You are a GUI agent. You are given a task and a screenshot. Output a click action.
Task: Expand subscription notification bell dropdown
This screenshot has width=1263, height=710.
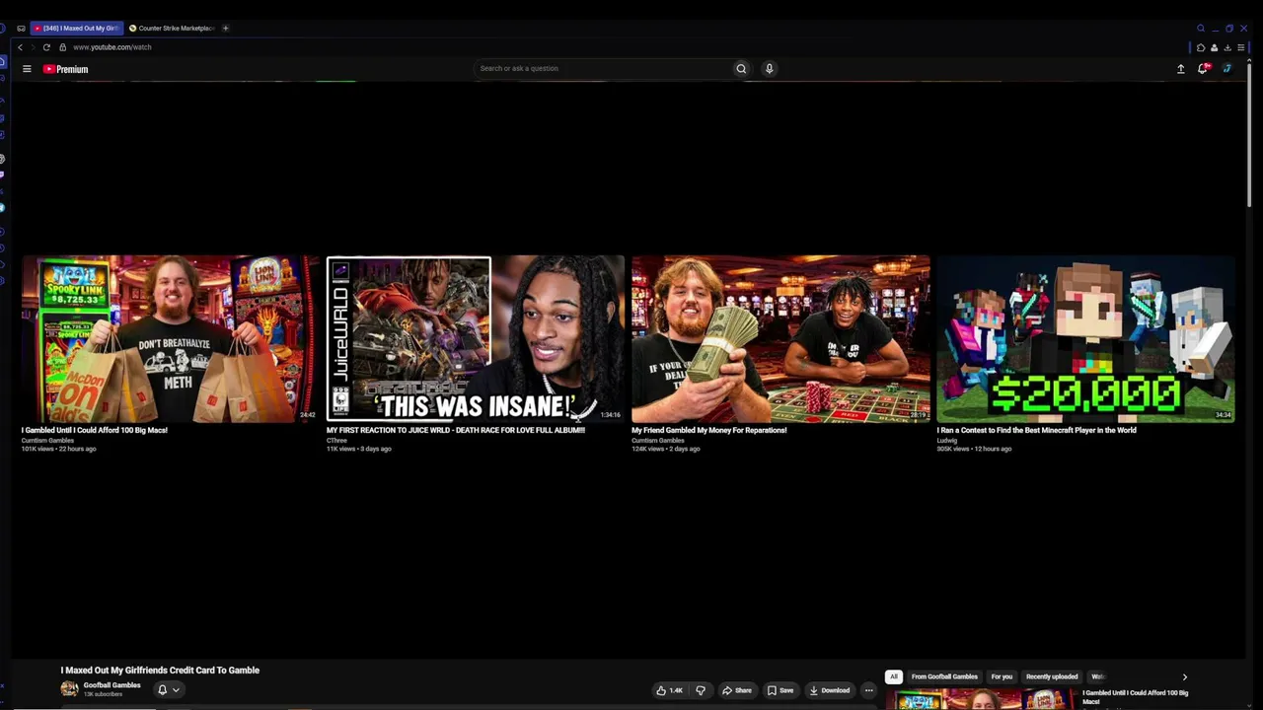pos(169,689)
